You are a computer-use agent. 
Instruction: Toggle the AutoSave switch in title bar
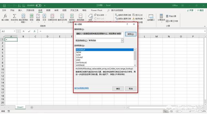point(38,5)
